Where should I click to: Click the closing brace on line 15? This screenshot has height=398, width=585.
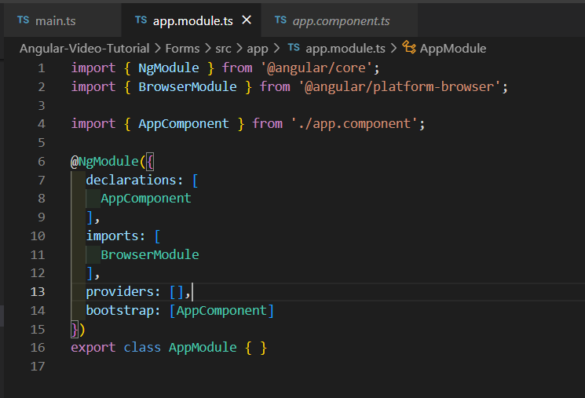coord(75,330)
